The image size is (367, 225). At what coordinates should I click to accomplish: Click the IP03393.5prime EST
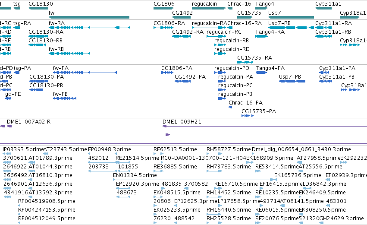click(x=7, y=154)
